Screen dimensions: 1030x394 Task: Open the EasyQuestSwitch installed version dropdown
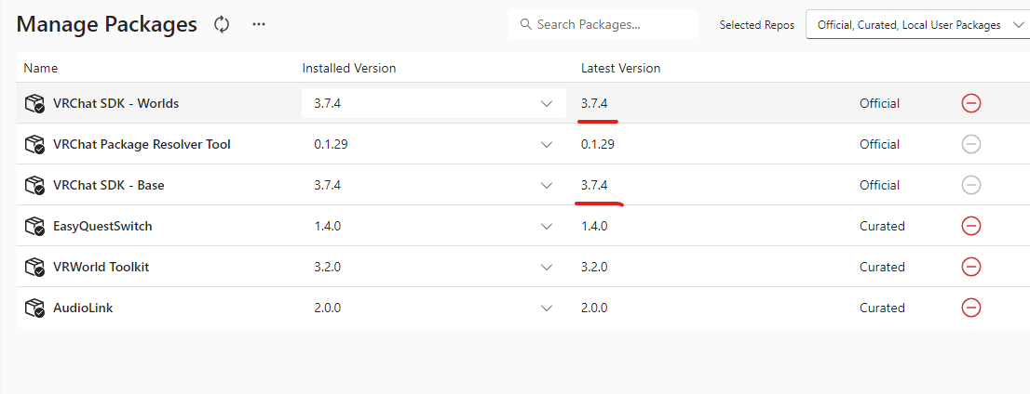click(x=547, y=226)
